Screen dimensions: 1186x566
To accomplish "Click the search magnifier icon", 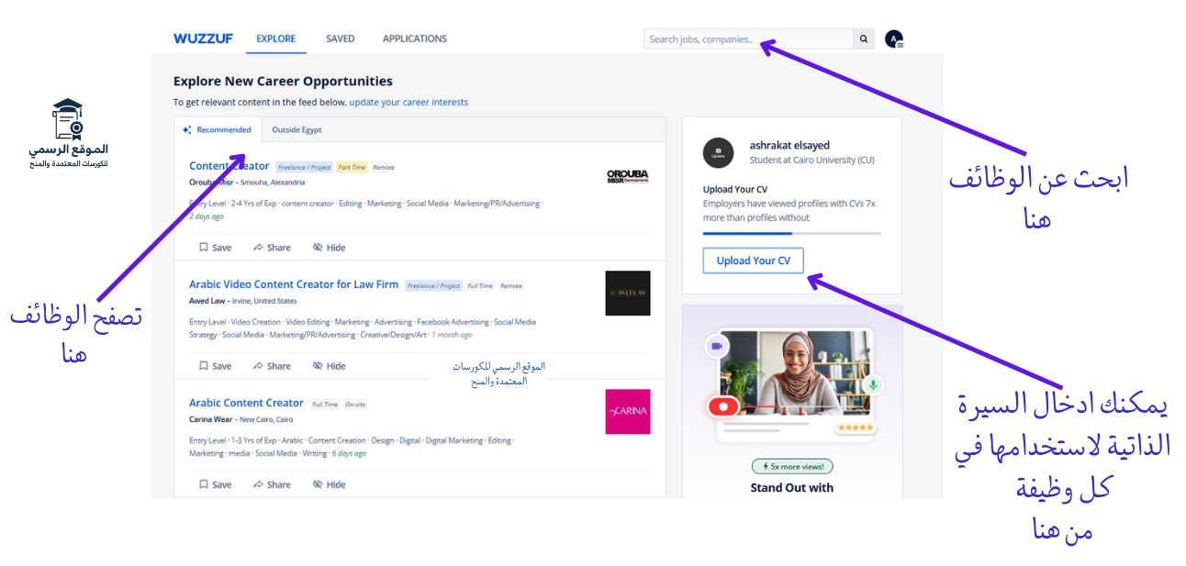I will [x=863, y=39].
